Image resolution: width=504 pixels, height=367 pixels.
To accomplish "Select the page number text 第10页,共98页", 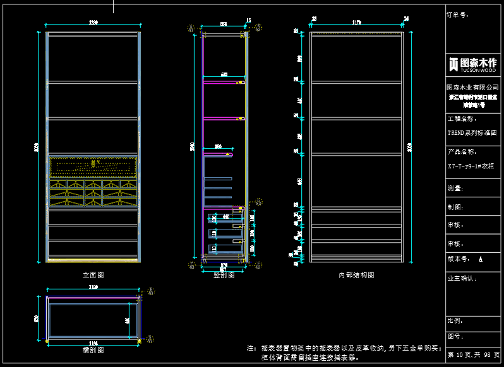I will click(x=474, y=355).
